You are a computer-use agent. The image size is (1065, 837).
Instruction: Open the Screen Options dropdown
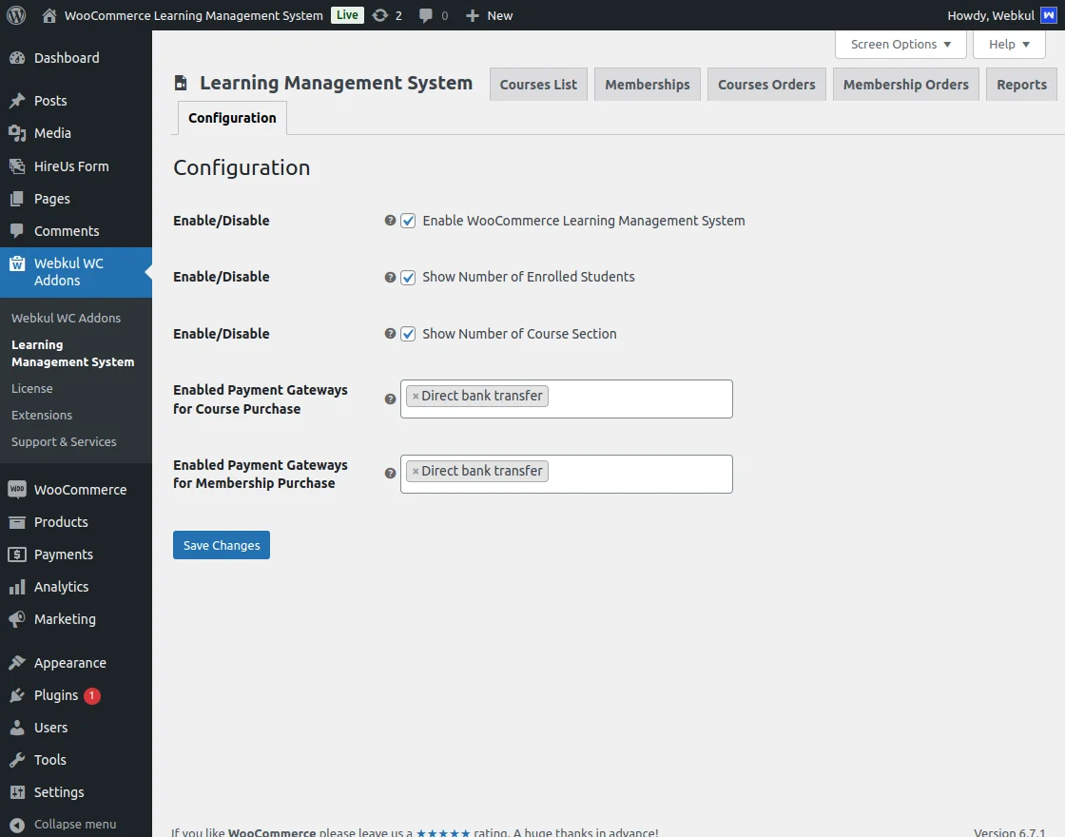pos(899,44)
